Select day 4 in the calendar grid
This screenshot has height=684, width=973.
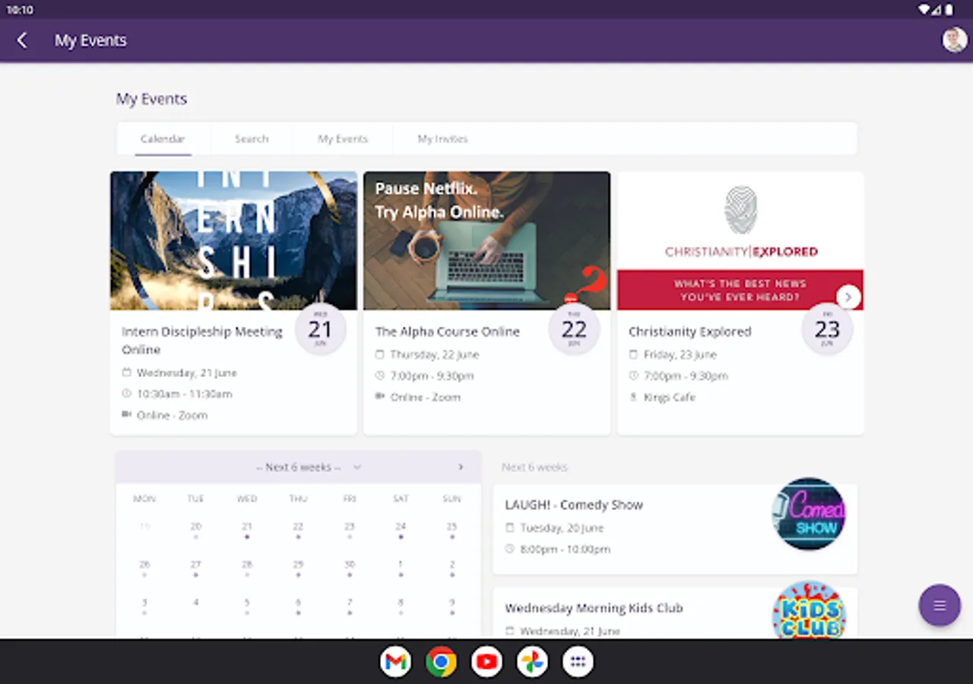coord(195,603)
